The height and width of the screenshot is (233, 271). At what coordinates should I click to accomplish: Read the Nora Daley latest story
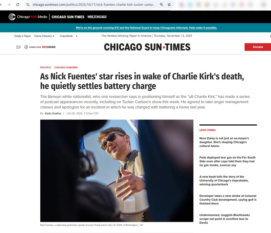(224, 142)
